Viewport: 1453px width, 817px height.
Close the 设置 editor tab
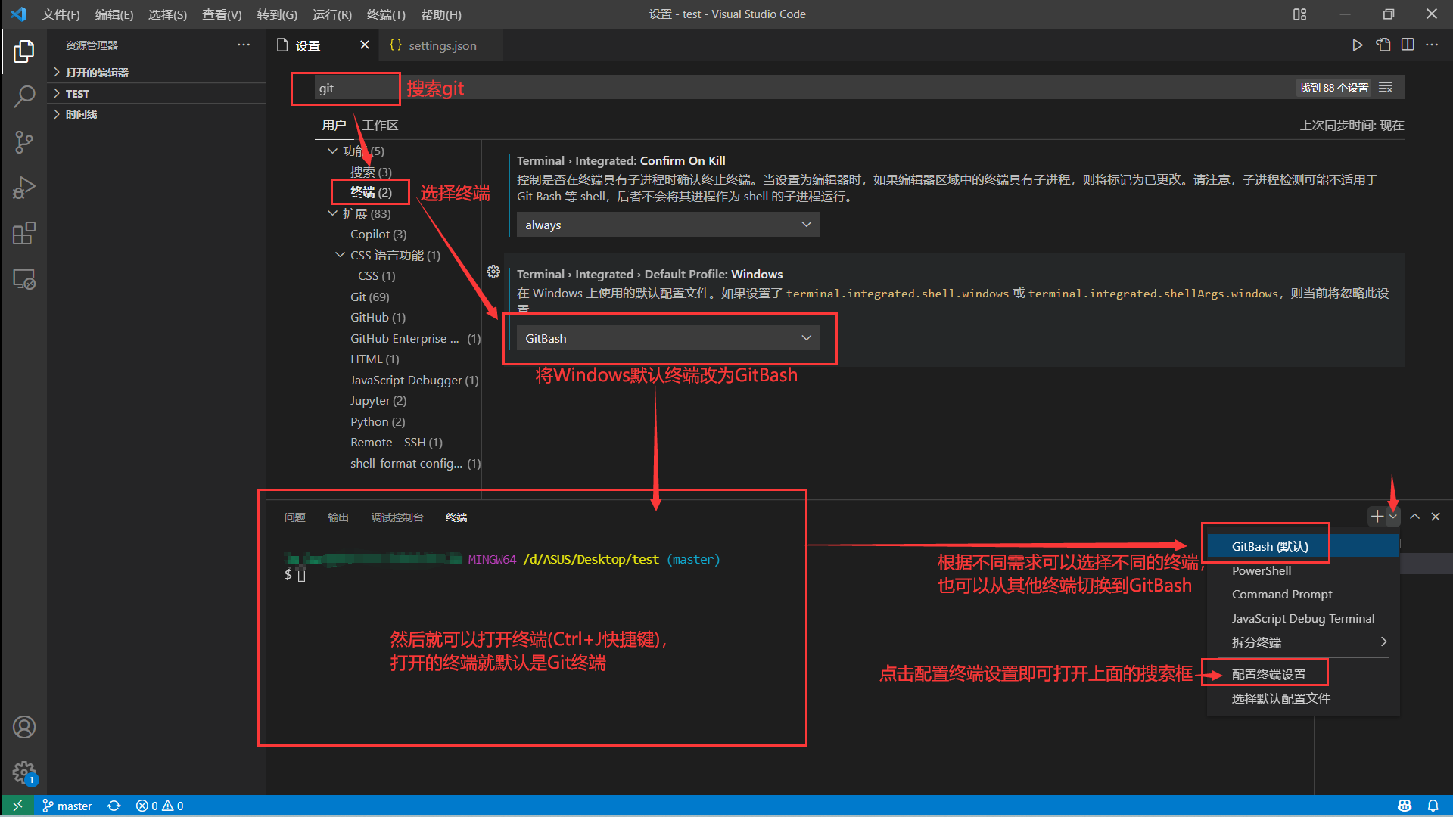point(365,45)
